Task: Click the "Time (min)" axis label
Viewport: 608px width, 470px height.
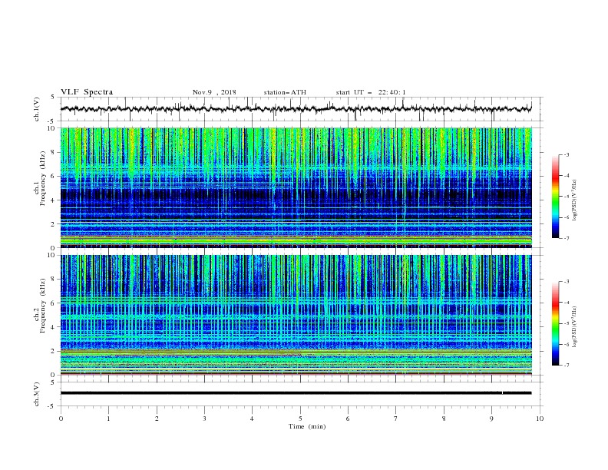Action: point(307,426)
